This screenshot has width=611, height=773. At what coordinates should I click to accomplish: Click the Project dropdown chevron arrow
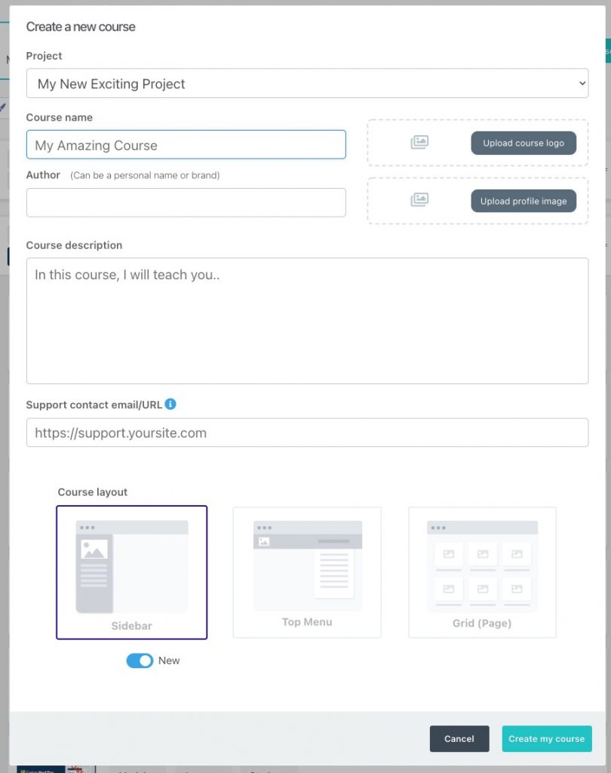(x=582, y=83)
